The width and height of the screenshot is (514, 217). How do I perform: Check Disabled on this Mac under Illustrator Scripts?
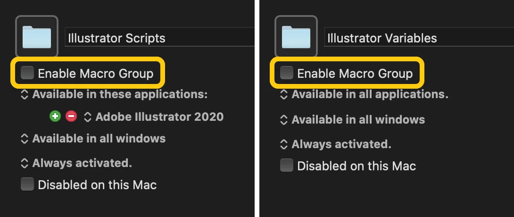[27, 184]
